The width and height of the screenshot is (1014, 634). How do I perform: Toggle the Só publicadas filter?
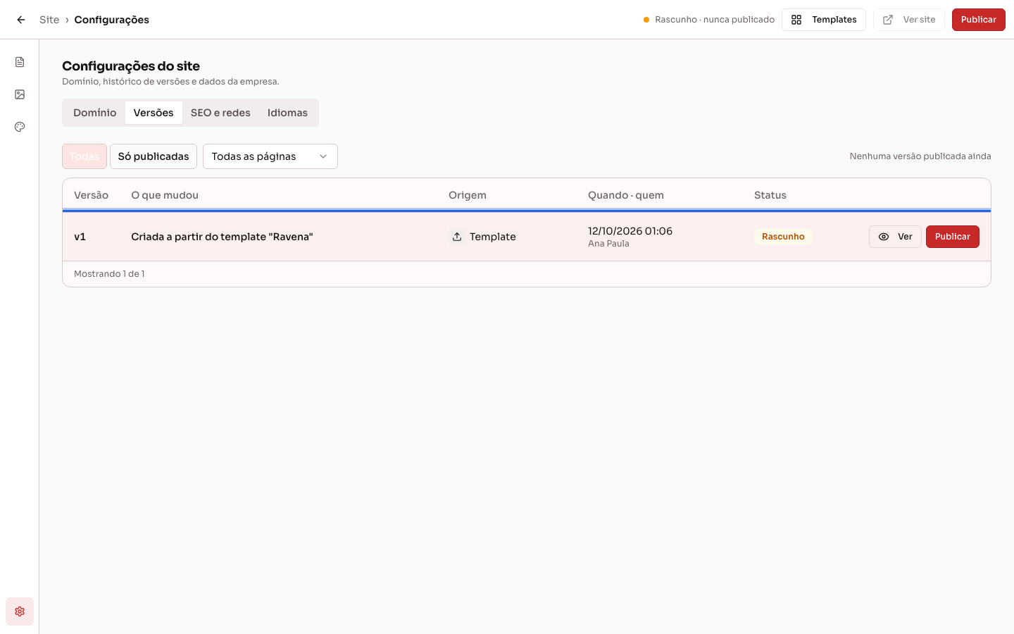click(x=154, y=156)
